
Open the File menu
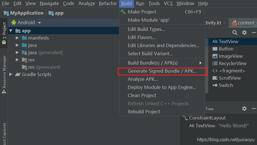point(6,3)
